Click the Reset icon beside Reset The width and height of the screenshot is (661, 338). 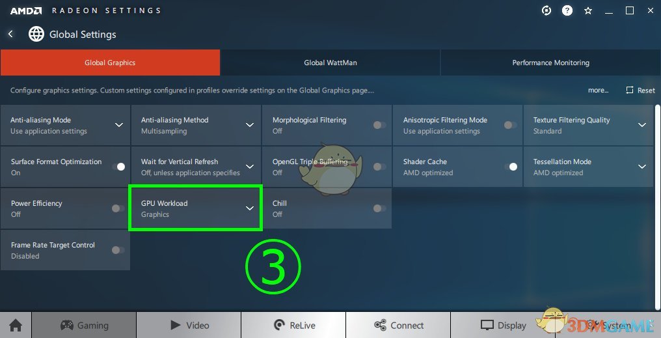[630, 91]
